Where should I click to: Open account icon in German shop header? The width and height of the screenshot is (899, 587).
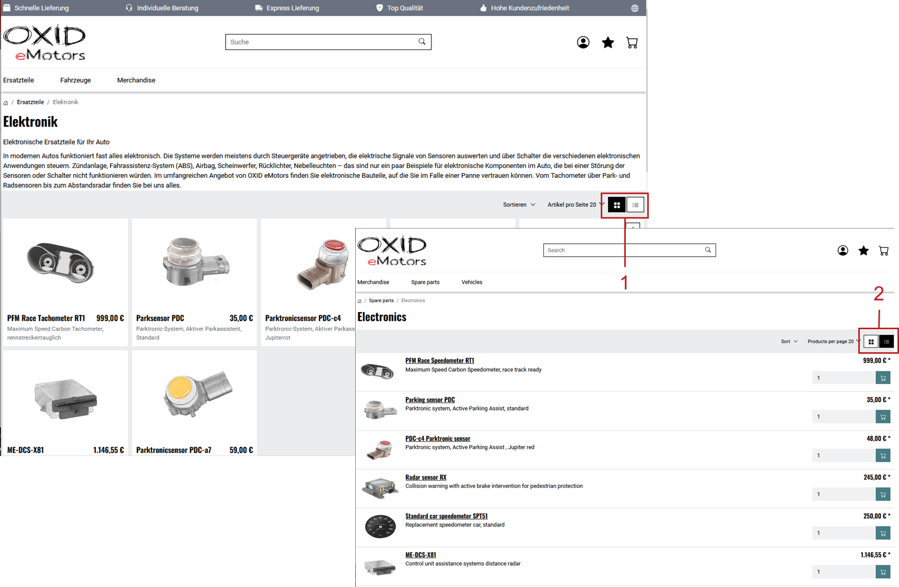583,42
